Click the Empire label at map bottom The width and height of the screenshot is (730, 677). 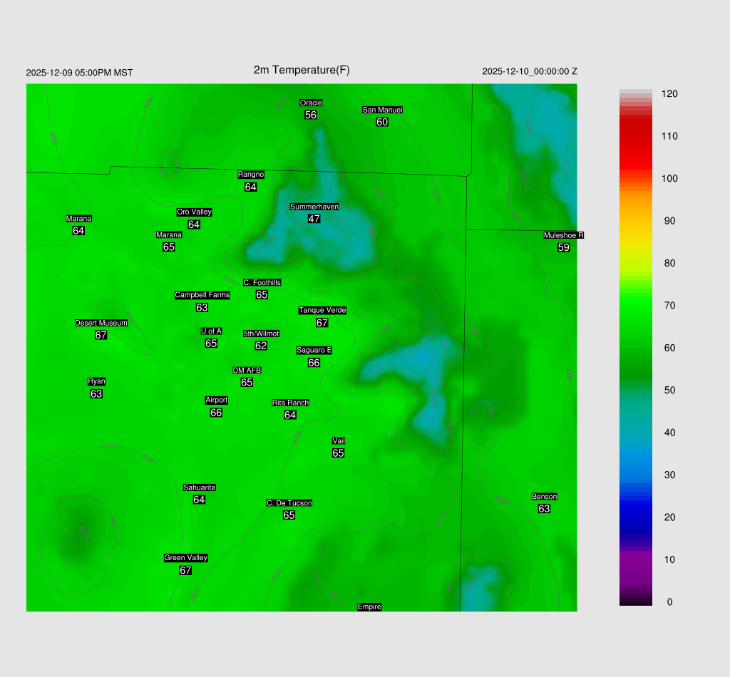(x=369, y=606)
